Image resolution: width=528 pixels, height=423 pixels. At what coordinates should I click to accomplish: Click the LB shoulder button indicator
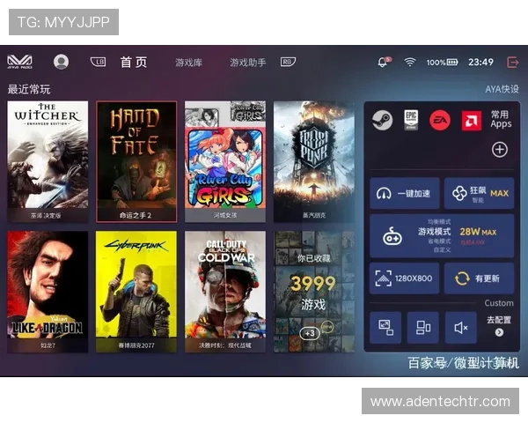coord(98,62)
